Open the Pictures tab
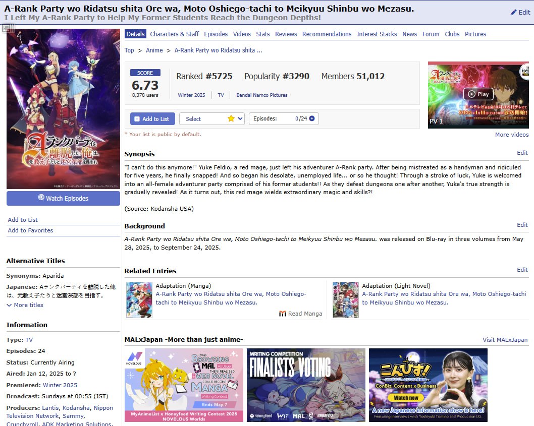The width and height of the screenshot is (534, 426). click(475, 34)
